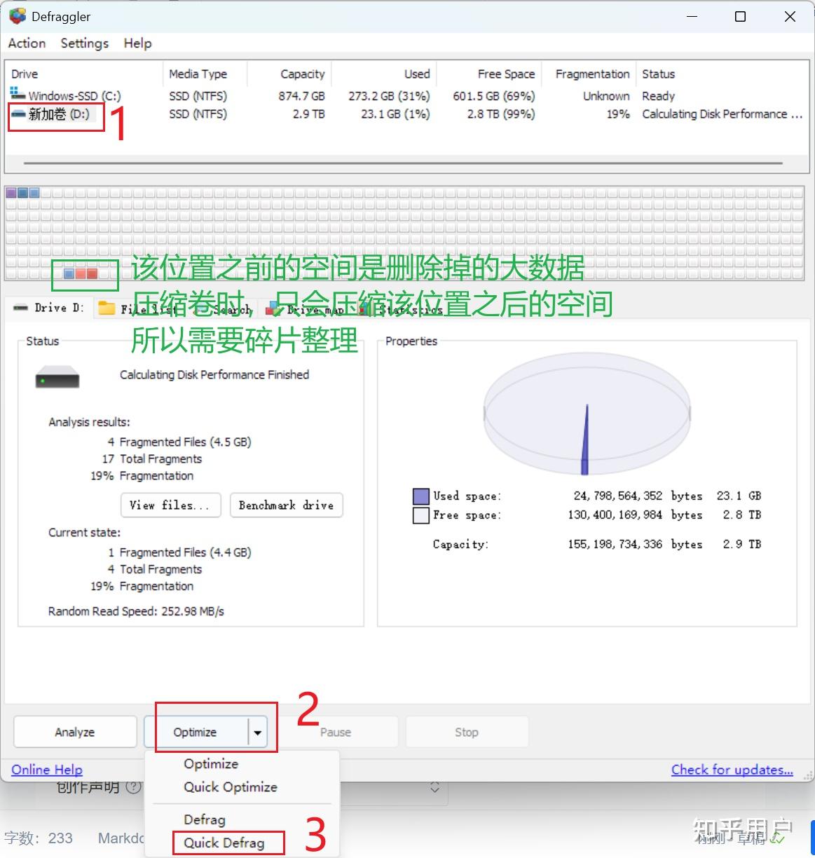Open the Optimize button's dropdown arrow
The image size is (815, 858).
(x=257, y=733)
